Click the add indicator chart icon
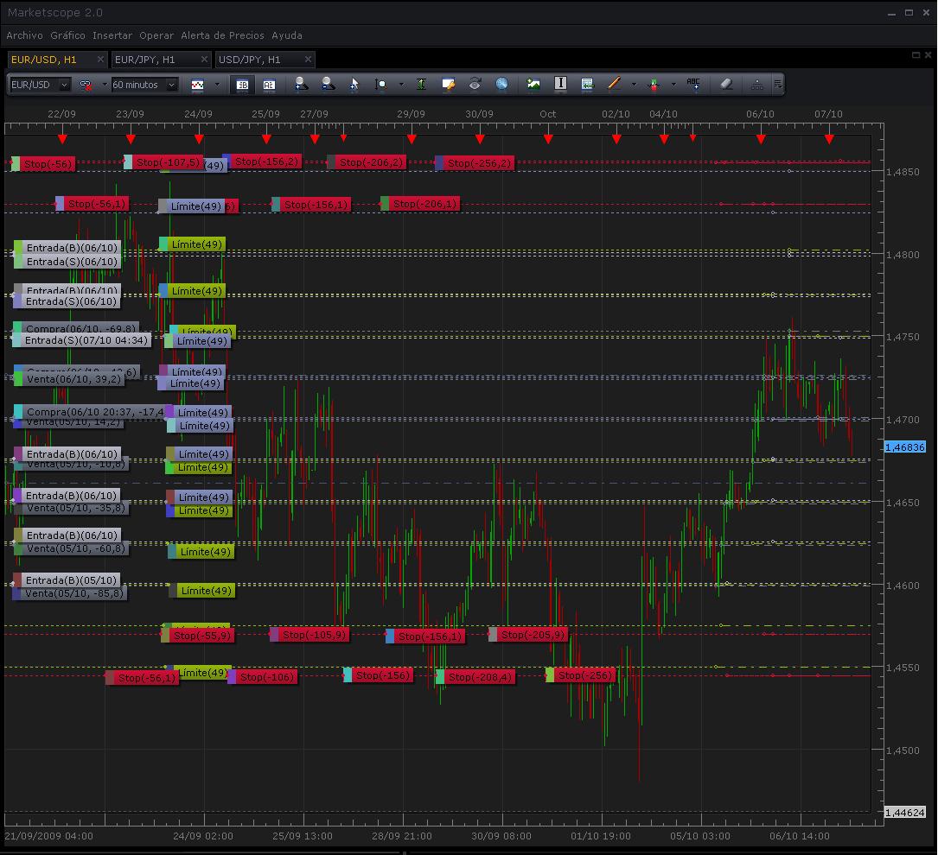The height and width of the screenshot is (855, 938). coord(654,85)
